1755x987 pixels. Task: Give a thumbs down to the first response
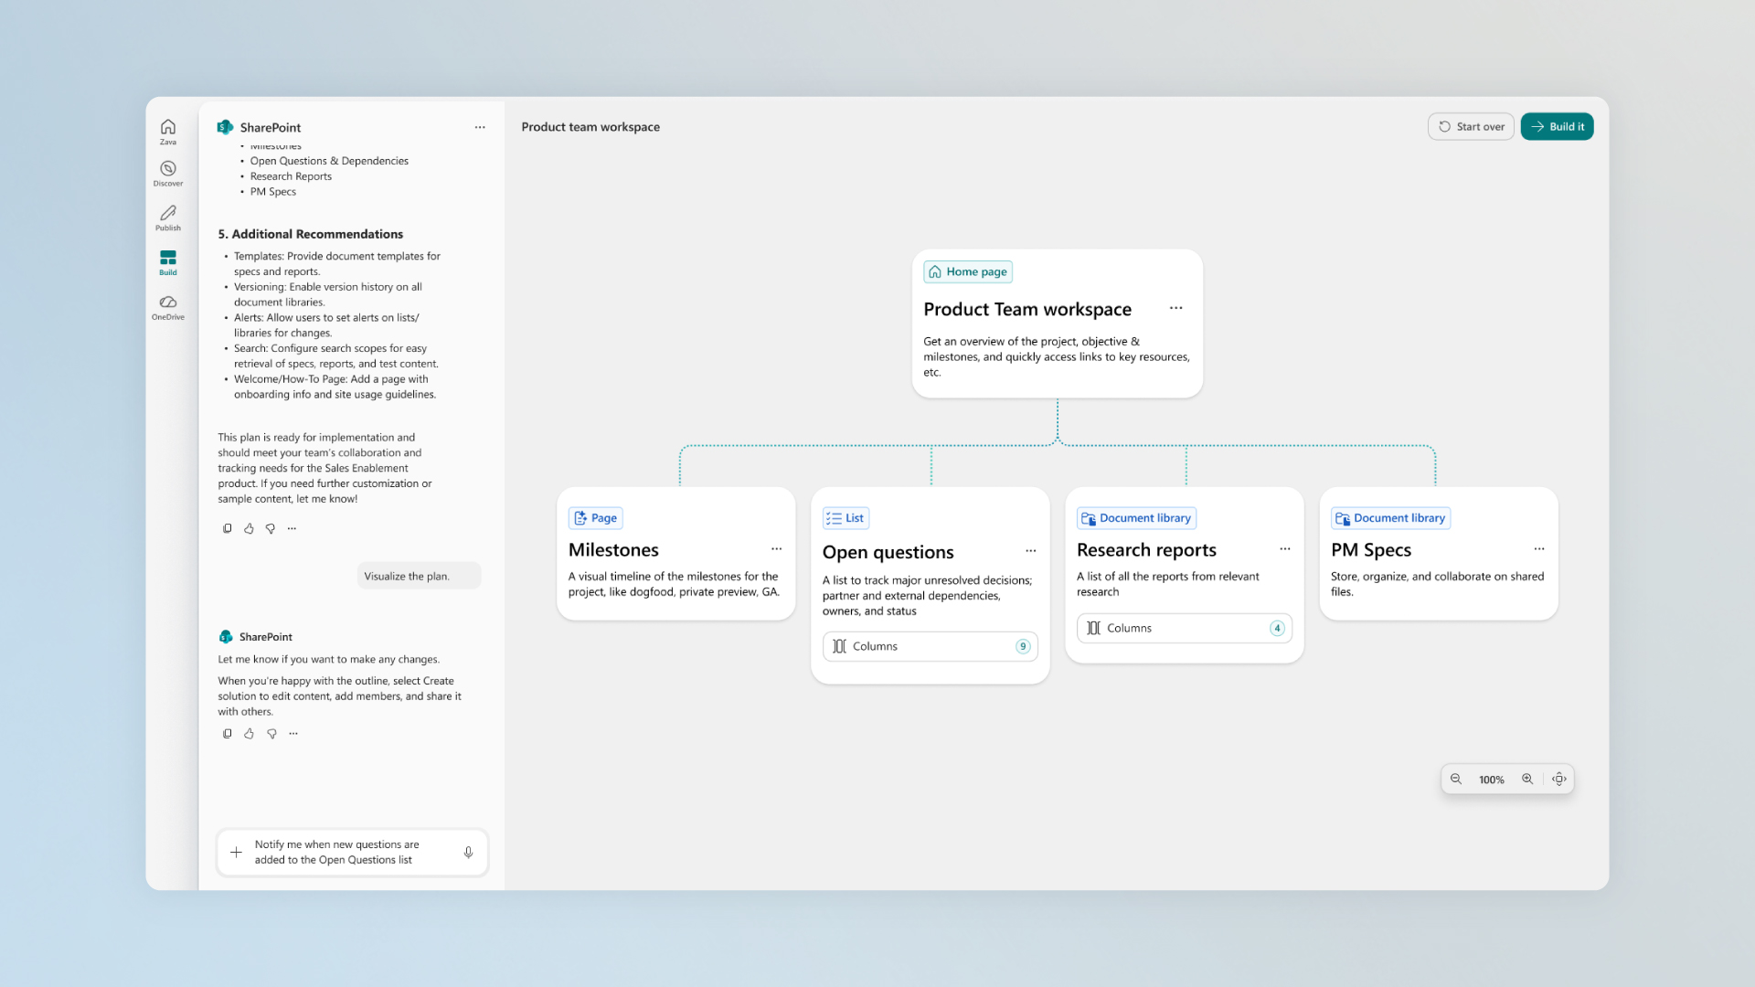click(270, 528)
